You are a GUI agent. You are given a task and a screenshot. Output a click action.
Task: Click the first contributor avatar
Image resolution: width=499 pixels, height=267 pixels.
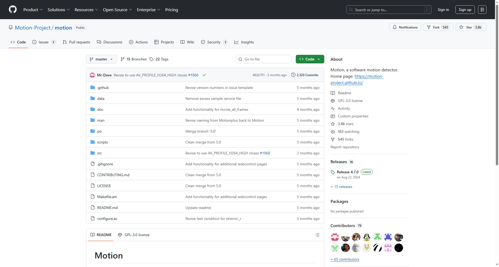pyautogui.click(x=335, y=237)
